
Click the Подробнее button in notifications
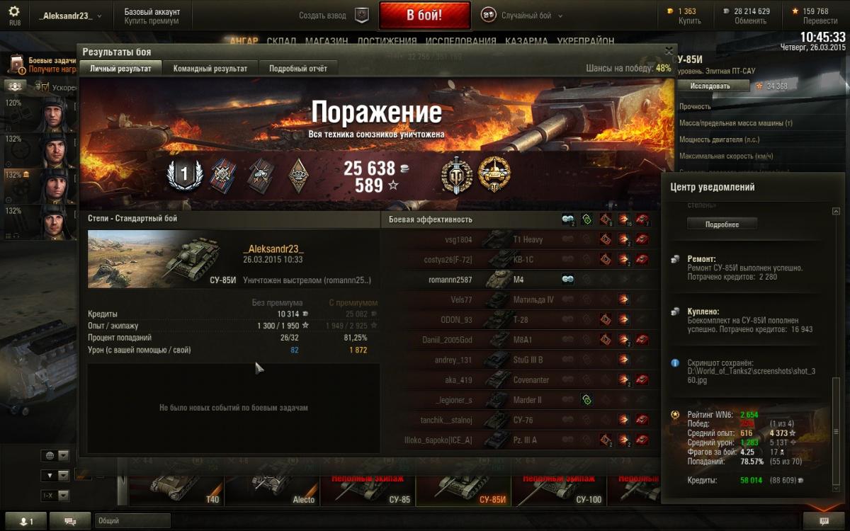[722, 224]
